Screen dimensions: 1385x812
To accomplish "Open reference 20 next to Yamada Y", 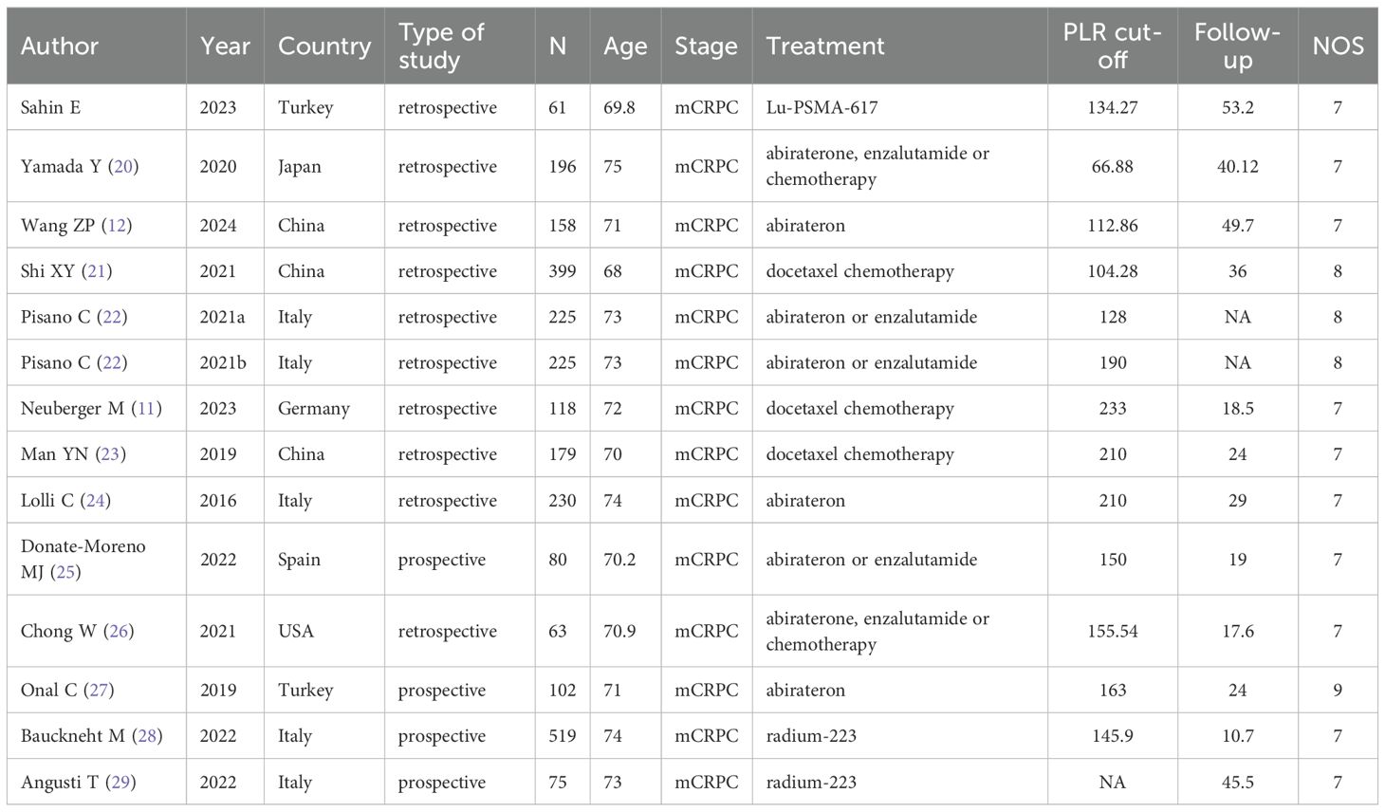I will click(x=122, y=167).
